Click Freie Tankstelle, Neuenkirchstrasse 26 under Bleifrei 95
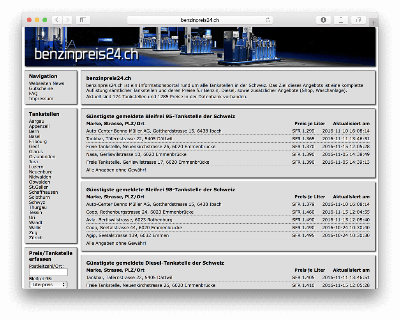 [x=151, y=147]
